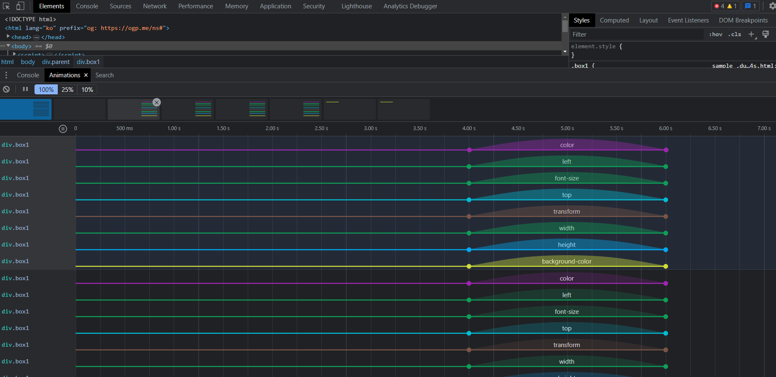Click the 2.00 s timeline ruler mark
Image resolution: width=776 pixels, height=377 pixels.
(272, 128)
